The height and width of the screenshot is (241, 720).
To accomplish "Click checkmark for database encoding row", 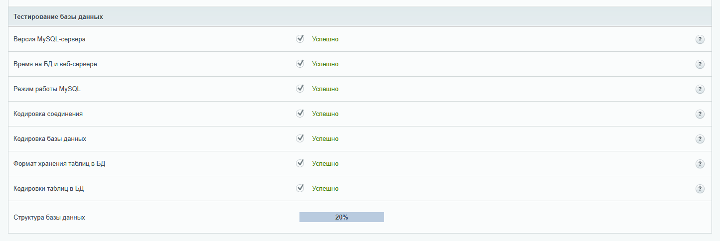I will coord(300,138).
